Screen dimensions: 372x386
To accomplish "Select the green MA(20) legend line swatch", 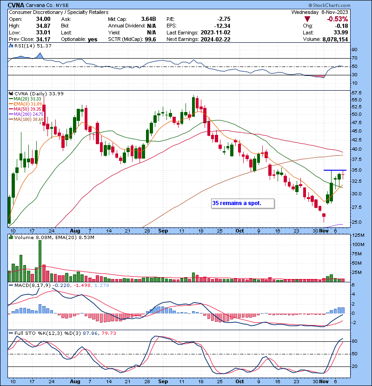I will pos(11,99).
